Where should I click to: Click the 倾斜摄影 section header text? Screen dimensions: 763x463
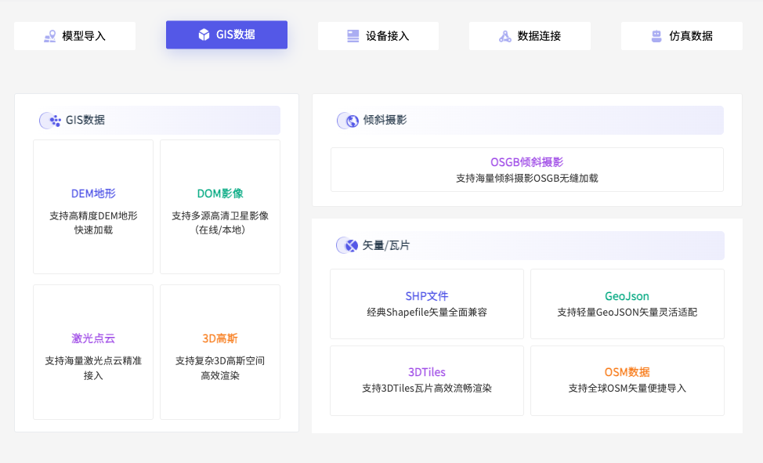[385, 120]
